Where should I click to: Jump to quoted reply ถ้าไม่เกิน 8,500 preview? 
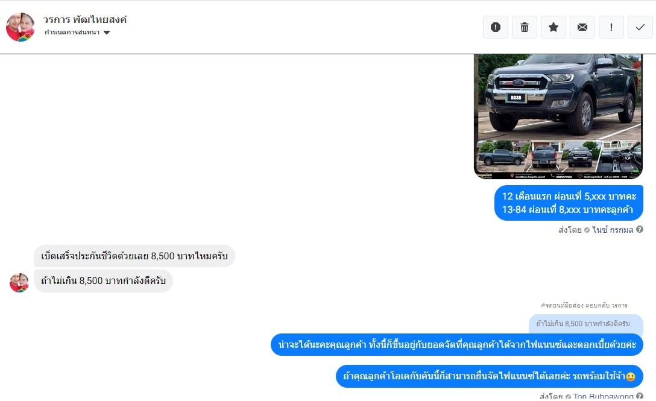pyautogui.click(x=585, y=324)
